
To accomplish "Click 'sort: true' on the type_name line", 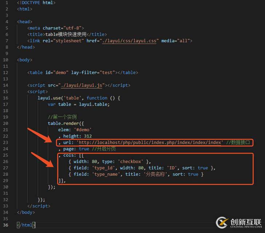I will tap(185, 174).
